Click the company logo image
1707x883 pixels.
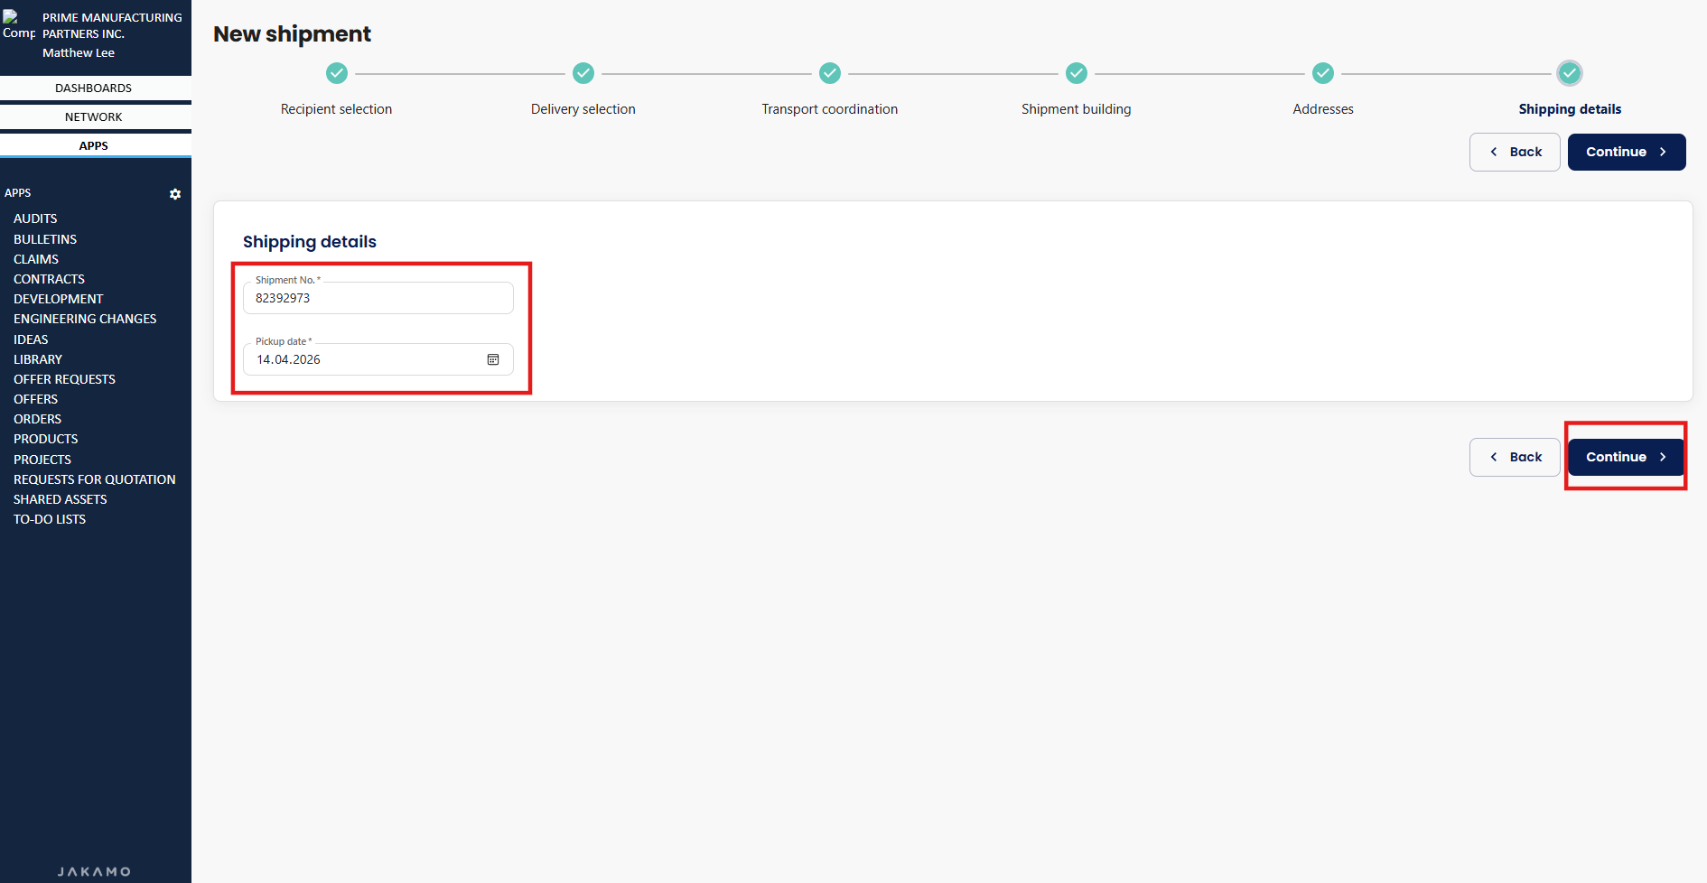18,25
